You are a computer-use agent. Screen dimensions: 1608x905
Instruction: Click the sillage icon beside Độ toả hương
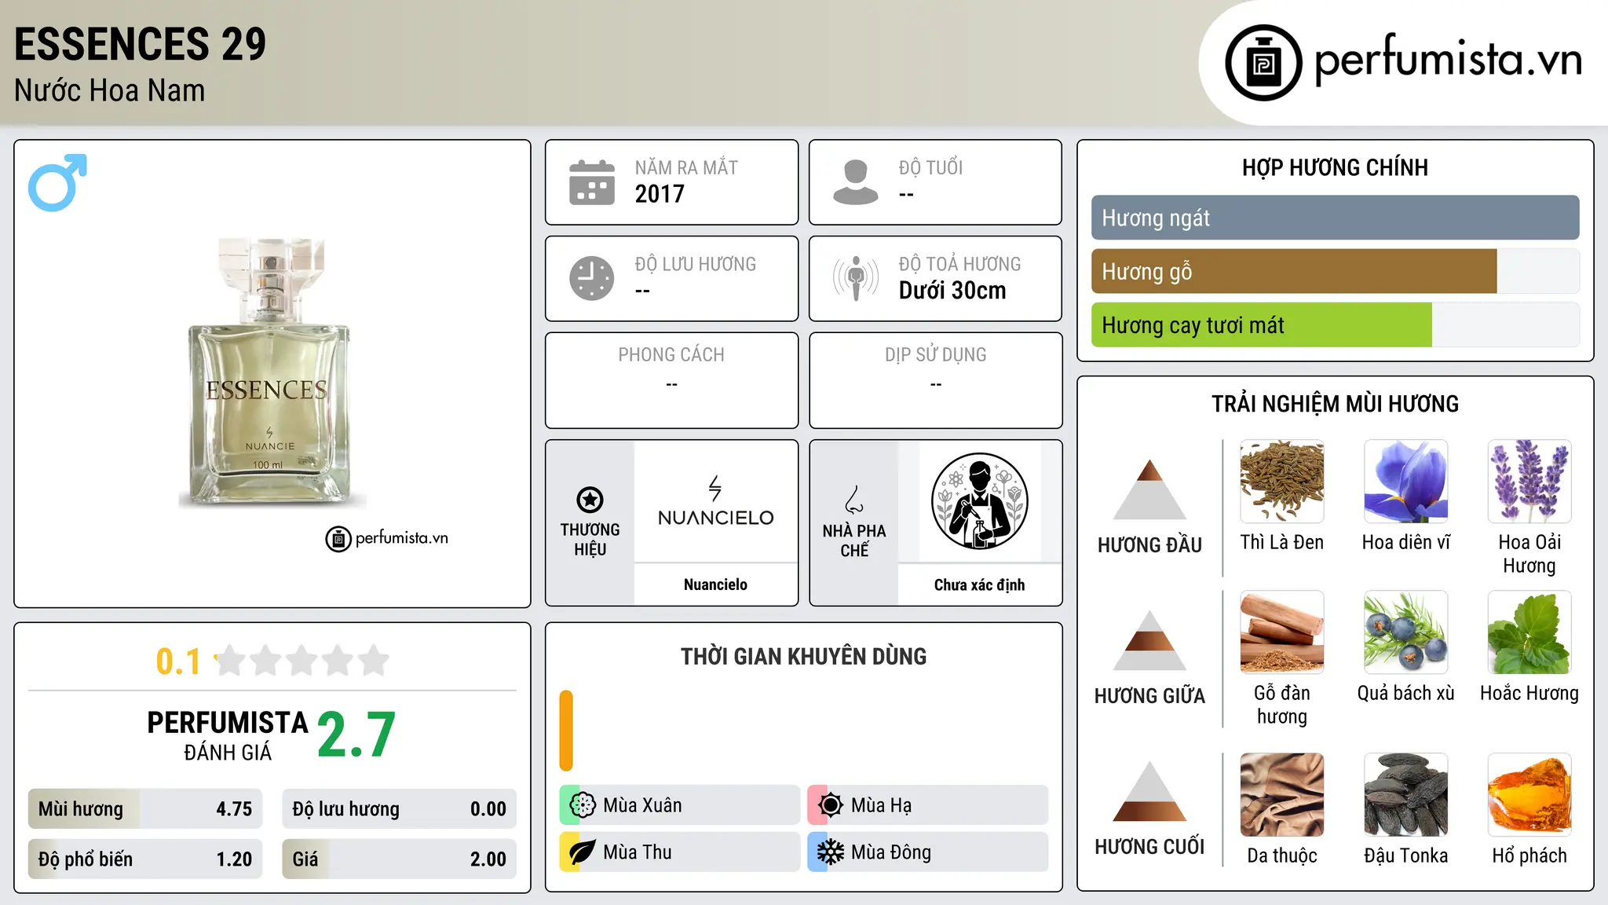coord(856,278)
